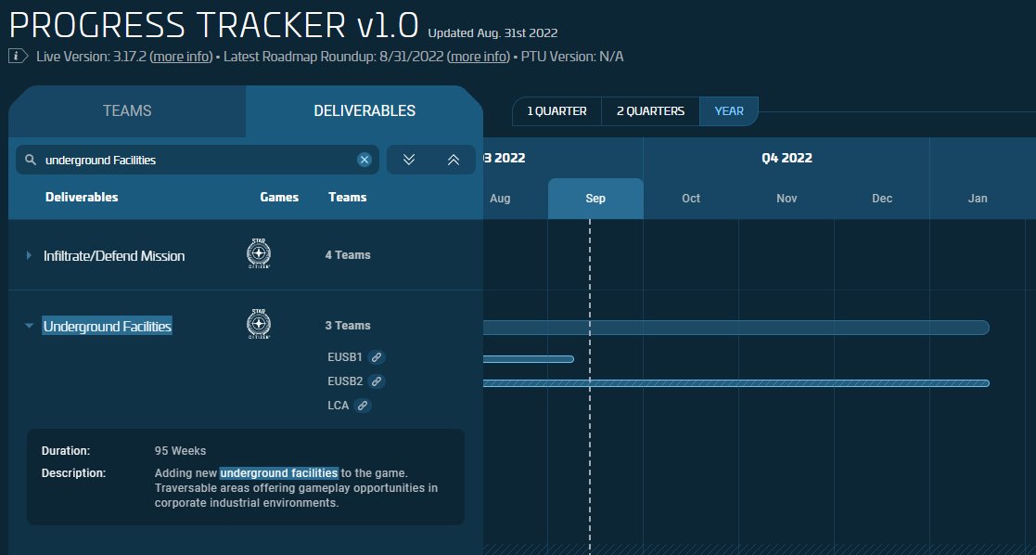The height and width of the screenshot is (555, 1036).
Task: Click the Updated Aug. 31st 2022 text
Action: coord(492,32)
